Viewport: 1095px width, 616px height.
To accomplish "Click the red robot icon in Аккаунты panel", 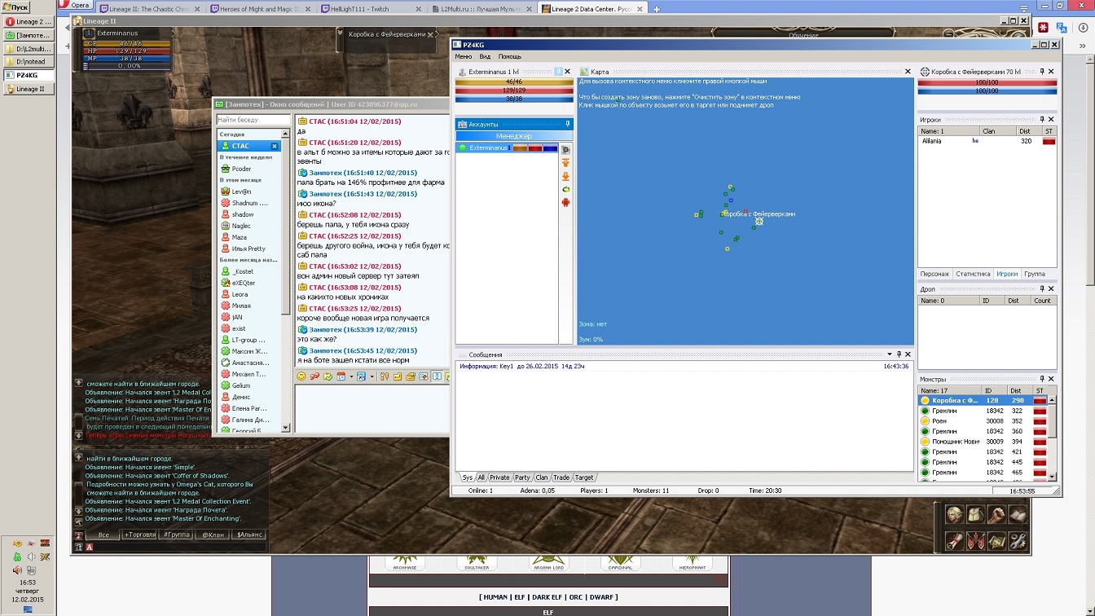I will coord(565,202).
